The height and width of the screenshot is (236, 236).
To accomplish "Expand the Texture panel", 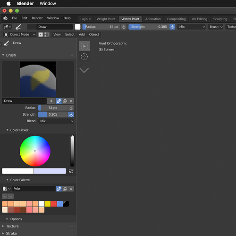I will click(x=3, y=226).
